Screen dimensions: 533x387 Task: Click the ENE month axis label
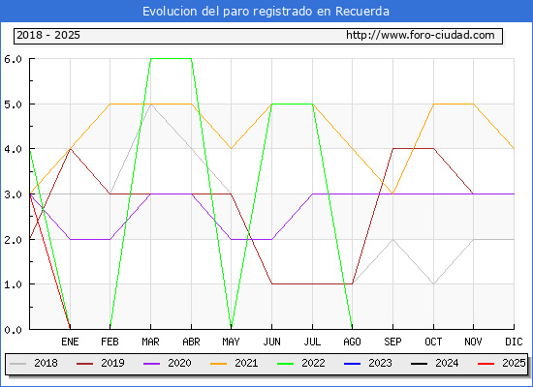[70, 342]
